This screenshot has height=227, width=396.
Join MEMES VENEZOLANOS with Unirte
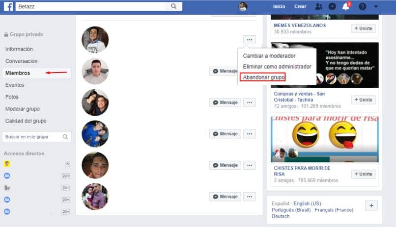click(x=363, y=28)
